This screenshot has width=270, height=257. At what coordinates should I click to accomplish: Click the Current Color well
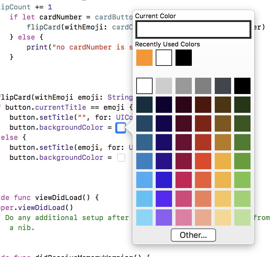pos(193,29)
